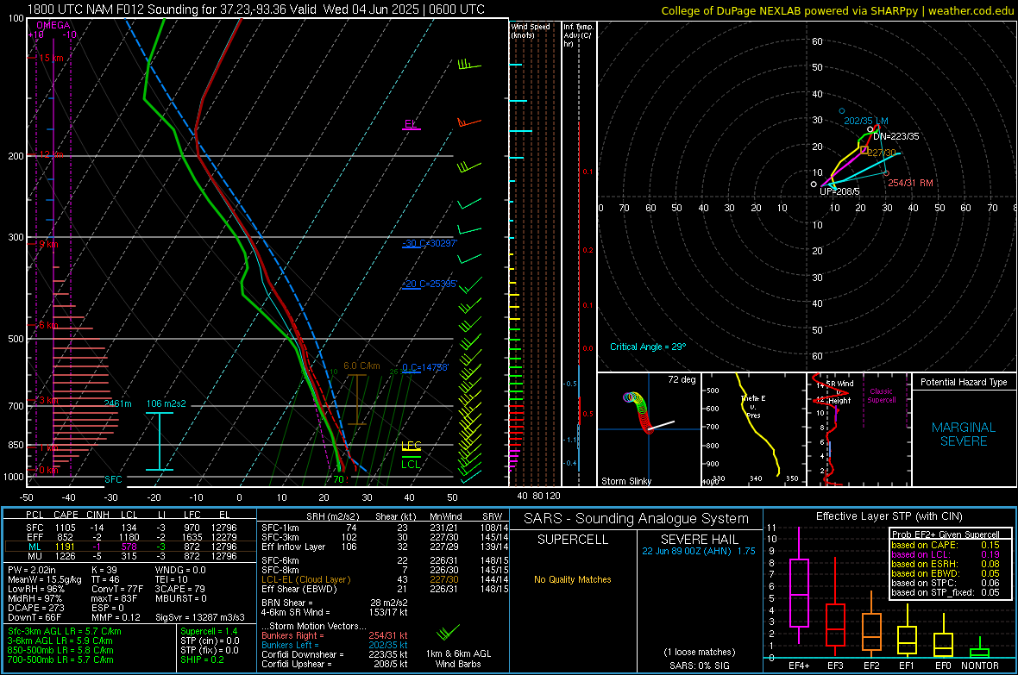The width and height of the screenshot is (1018, 675).
Task: Click the SHIP = 0.2 value
Action: tap(202, 659)
